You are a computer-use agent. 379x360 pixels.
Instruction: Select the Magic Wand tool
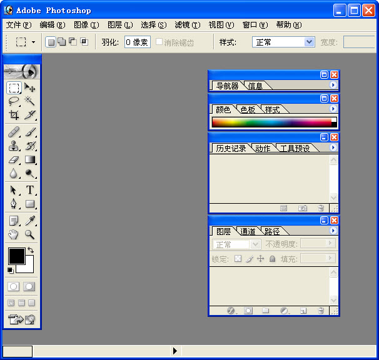(30, 101)
